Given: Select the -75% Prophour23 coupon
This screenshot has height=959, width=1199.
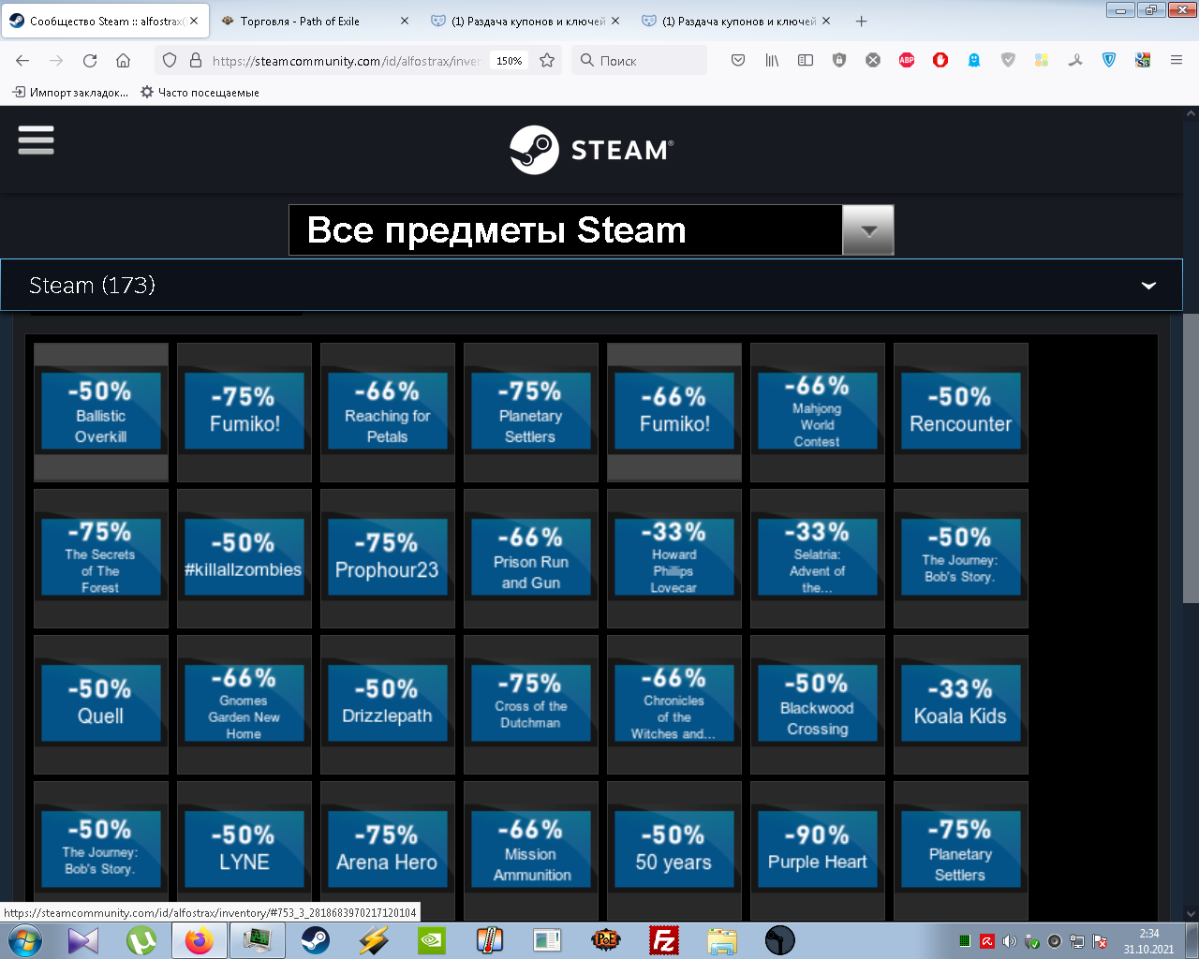Looking at the screenshot, I should pyautogui.click(x=388, y=558).
